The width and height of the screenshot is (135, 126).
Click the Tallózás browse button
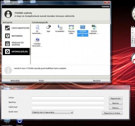click(116, 108)
